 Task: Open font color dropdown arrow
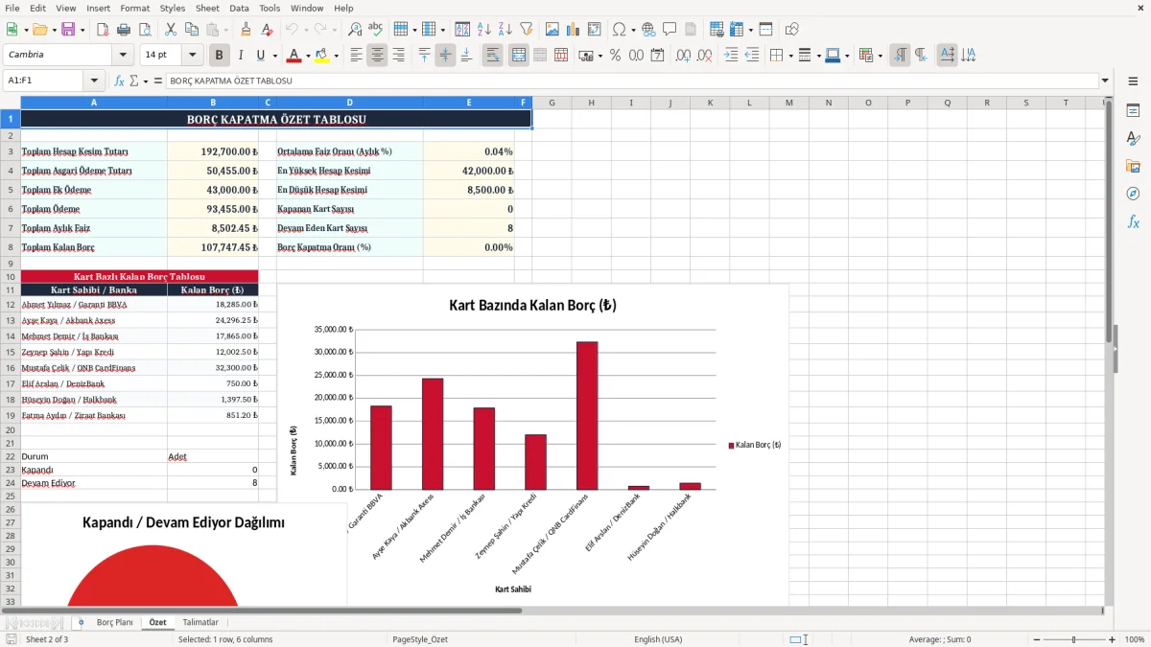click(308, 56)
